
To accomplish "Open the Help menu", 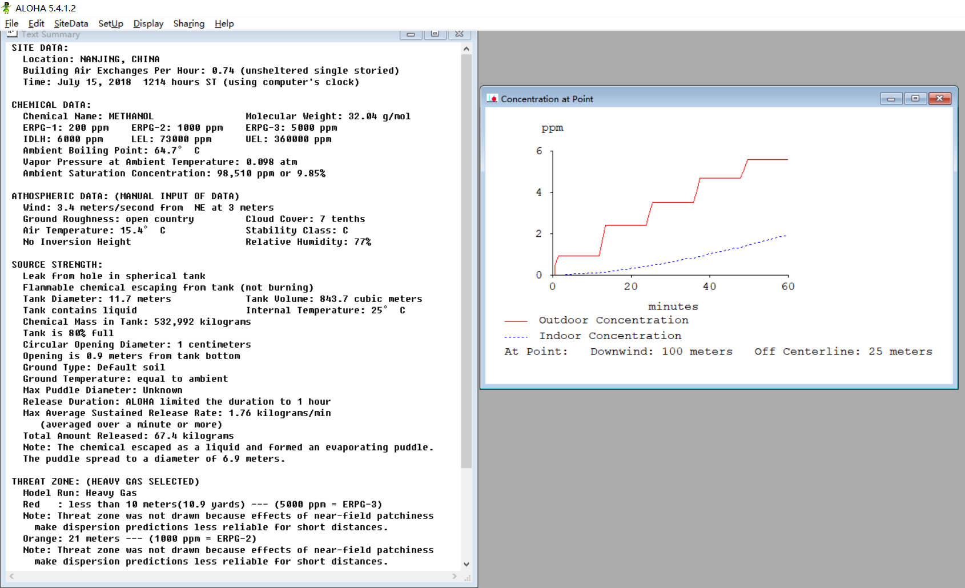I will coord(224,23).
